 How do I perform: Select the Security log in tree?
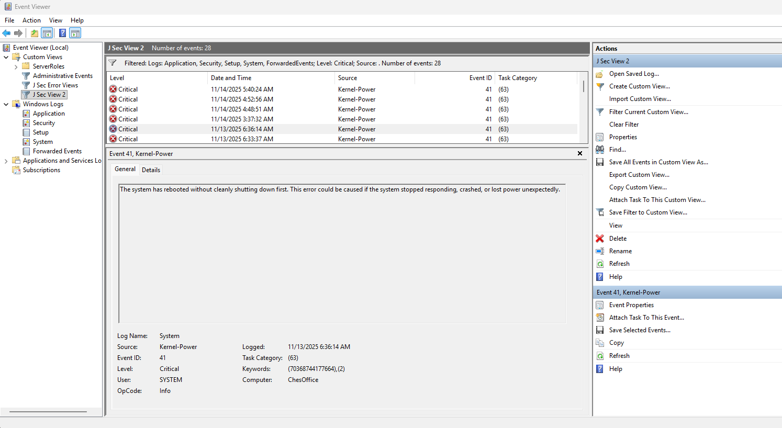click(x=38, y=123)
